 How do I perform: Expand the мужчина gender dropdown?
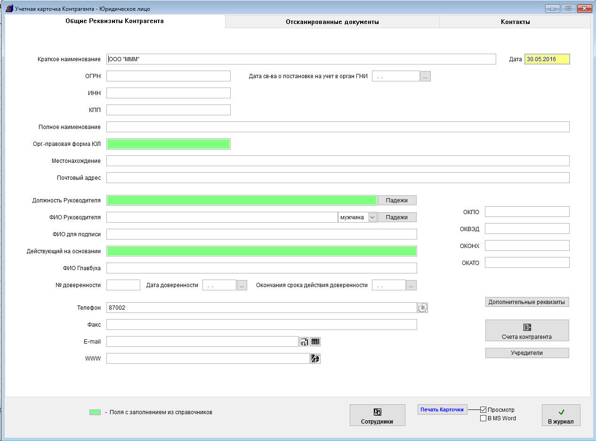372,217
